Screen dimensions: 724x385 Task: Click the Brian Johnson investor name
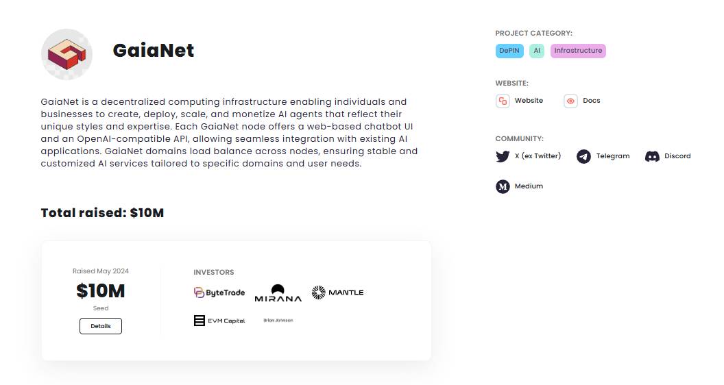278,321
